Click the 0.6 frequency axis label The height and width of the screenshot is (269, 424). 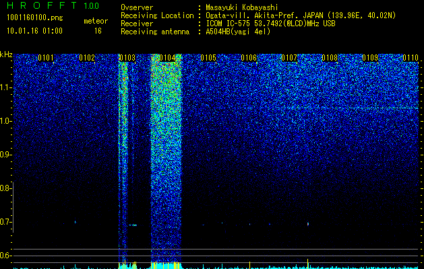(x=5, y=256)
